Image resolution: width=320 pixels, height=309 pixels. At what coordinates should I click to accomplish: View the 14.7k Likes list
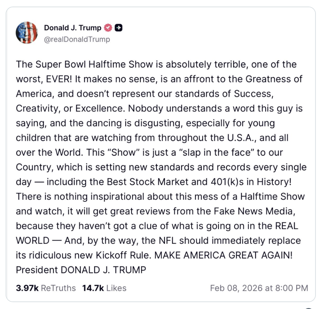pos(104,288)
